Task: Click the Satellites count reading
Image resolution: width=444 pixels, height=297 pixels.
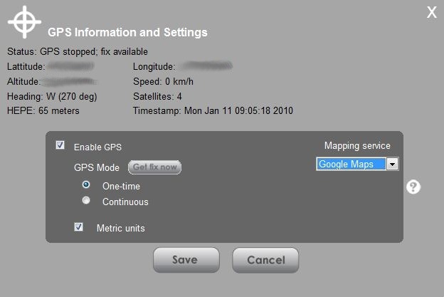Action: 157,96
